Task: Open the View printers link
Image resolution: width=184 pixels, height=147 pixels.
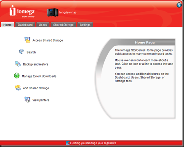Action: click(41, 100)
